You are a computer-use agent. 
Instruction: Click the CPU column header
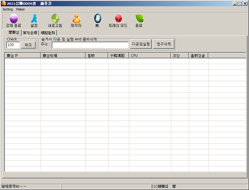(x=150, y=56)
